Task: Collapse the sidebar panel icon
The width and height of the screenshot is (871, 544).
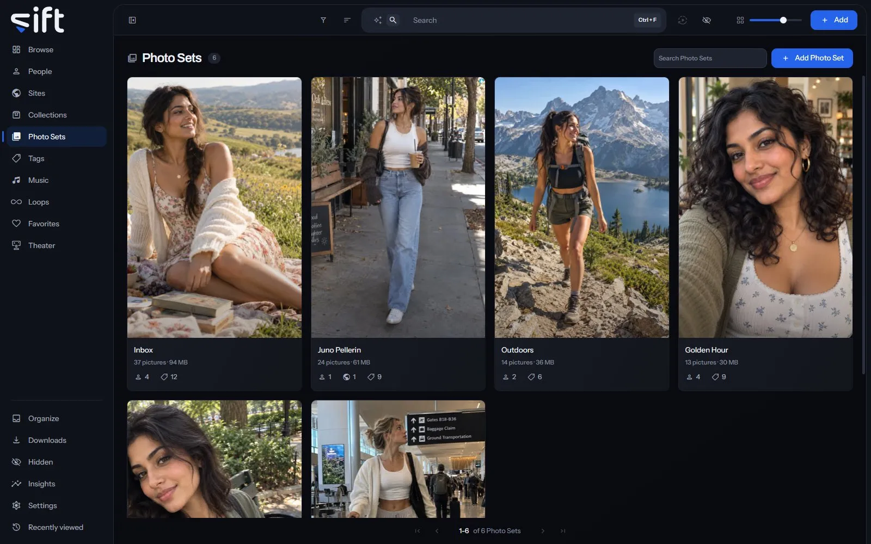Action: pyautogui.click(x=132, y=20)
